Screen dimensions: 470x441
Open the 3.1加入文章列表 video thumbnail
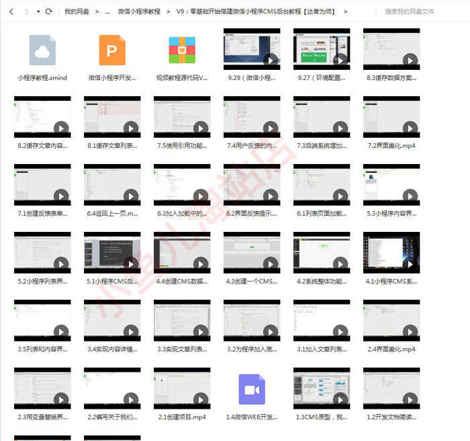tap(322, 320)
